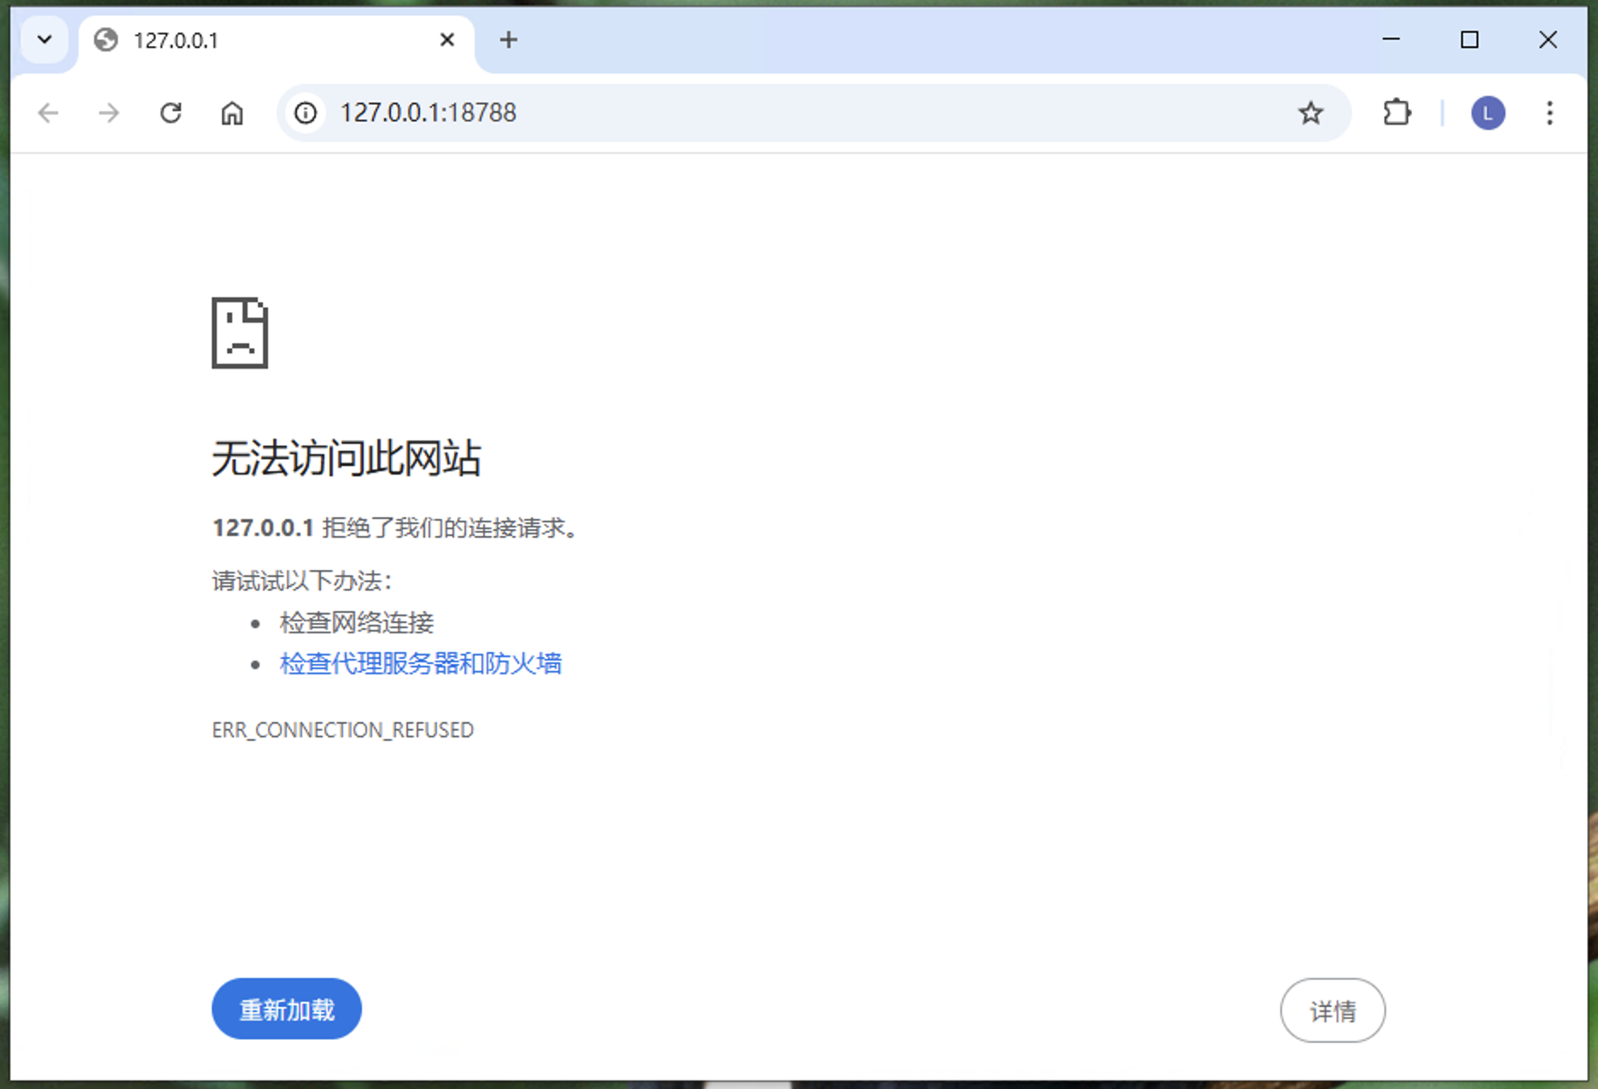Click the sad page error icon
Screen dimensions: 1598x1089
click(x=240, y=333)
